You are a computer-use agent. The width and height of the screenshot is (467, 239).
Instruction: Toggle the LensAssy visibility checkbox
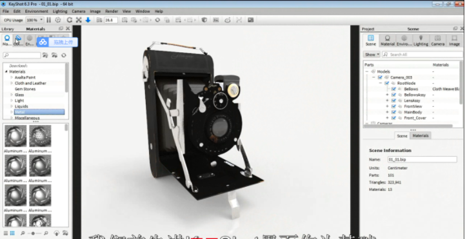(393, 100)
